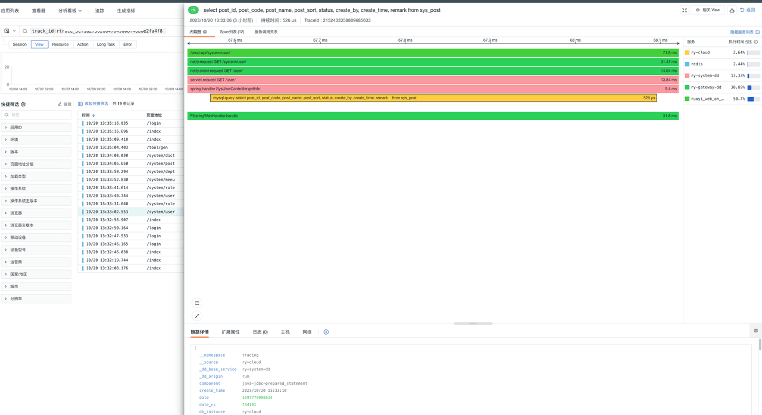Expand the 加载类型 filter
Viewport: 762px width, 415px height.
tap(36, 177)
